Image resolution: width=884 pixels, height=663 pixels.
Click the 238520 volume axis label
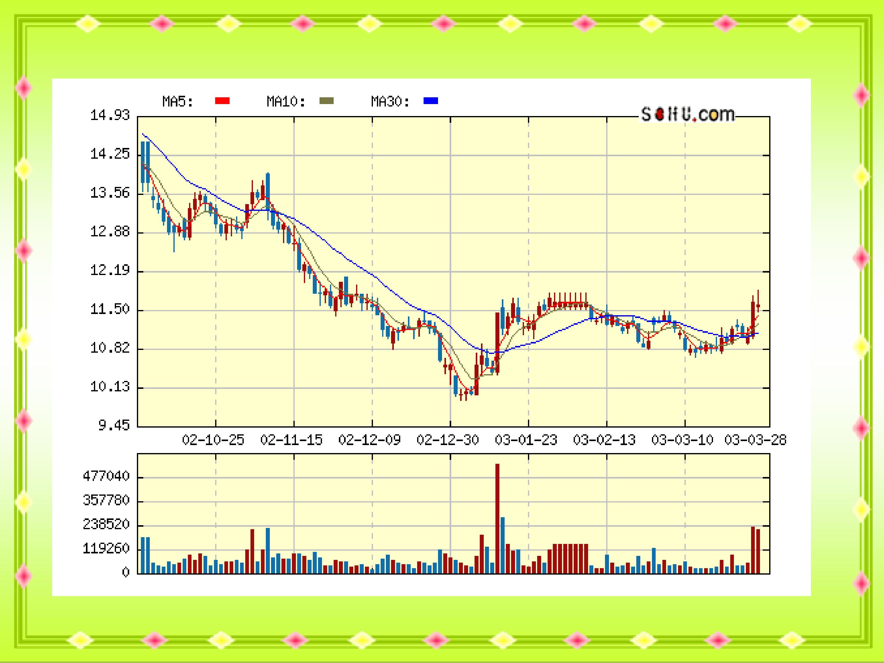(x=106, y=524)
